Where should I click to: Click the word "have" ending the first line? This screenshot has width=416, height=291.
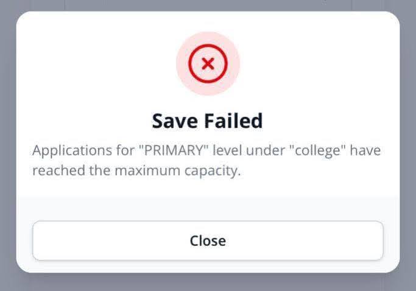coord(365,150)
